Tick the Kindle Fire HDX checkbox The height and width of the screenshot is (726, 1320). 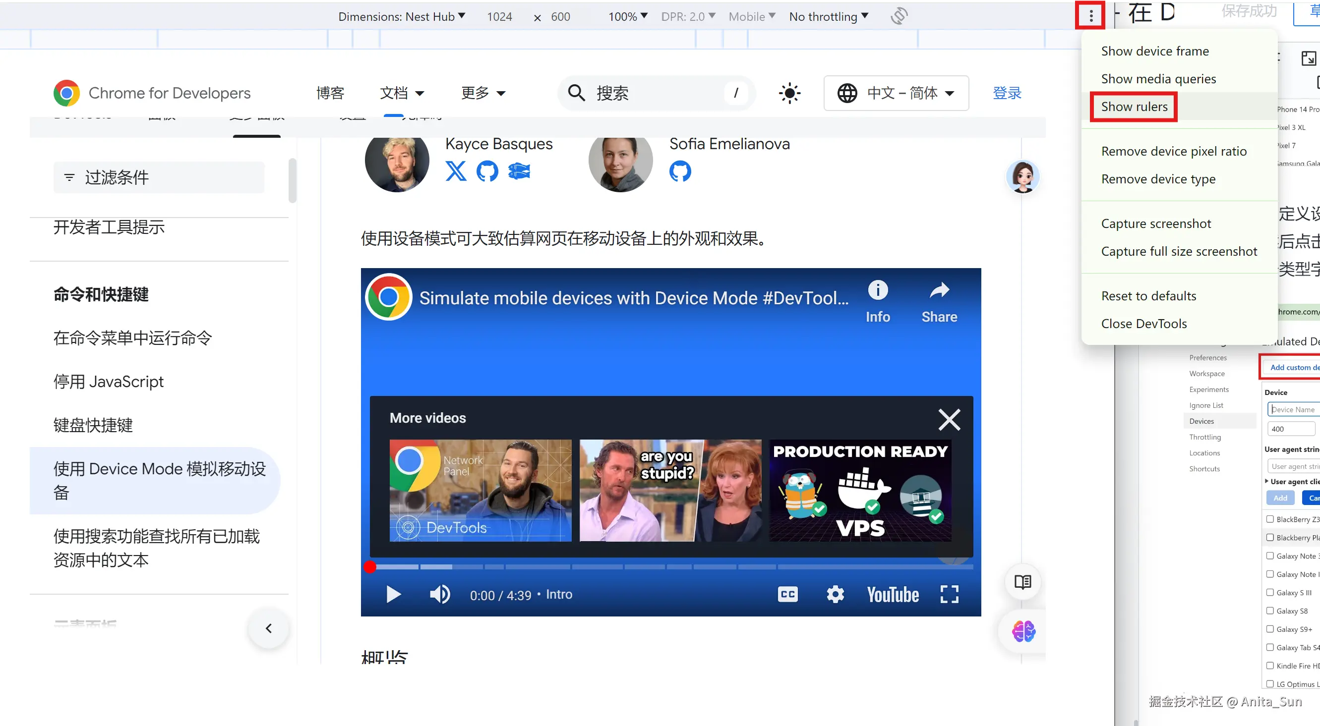tap(1270, 665)
